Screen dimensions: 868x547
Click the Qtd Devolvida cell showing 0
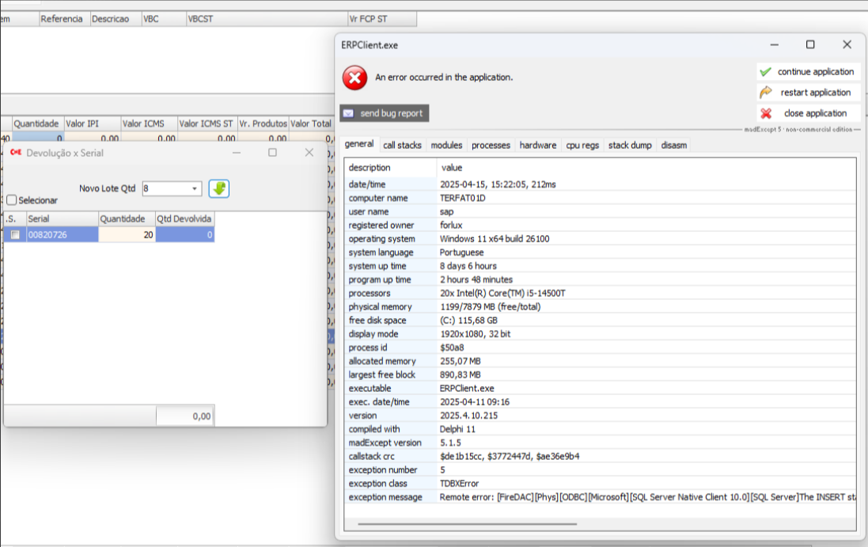click(184, 234)
